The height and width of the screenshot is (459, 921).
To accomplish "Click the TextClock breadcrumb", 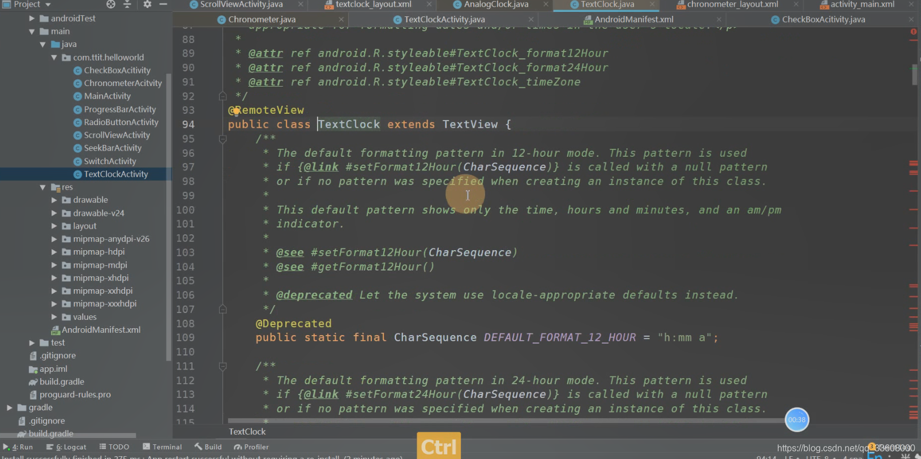I will tap(247, 432).
